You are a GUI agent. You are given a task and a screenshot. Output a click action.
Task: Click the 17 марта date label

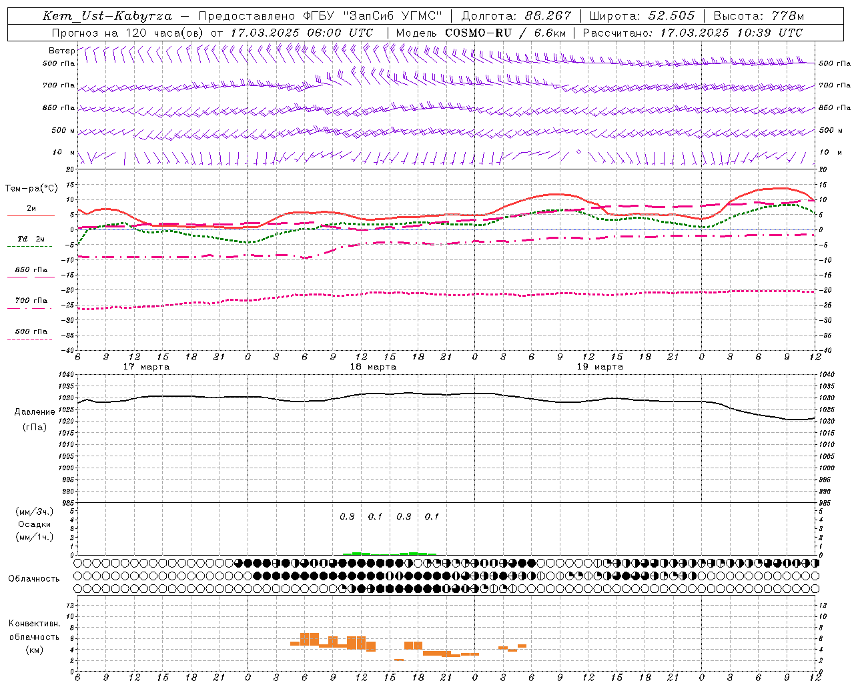pos(147,367)
